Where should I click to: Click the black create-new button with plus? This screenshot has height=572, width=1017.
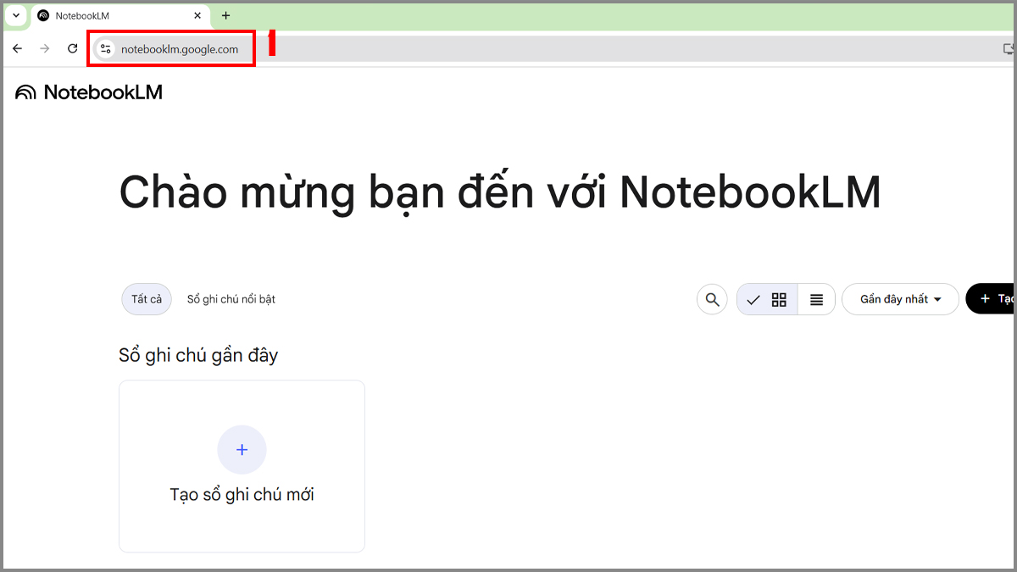coord(992,299)
